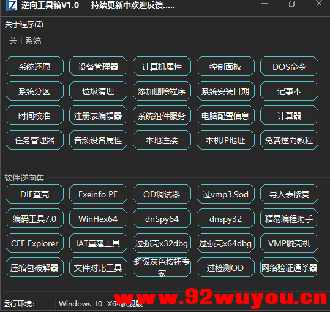Viewport: 330px width, 312px height.
Task: Launch 文件对比工具
Action: (99, 267)
